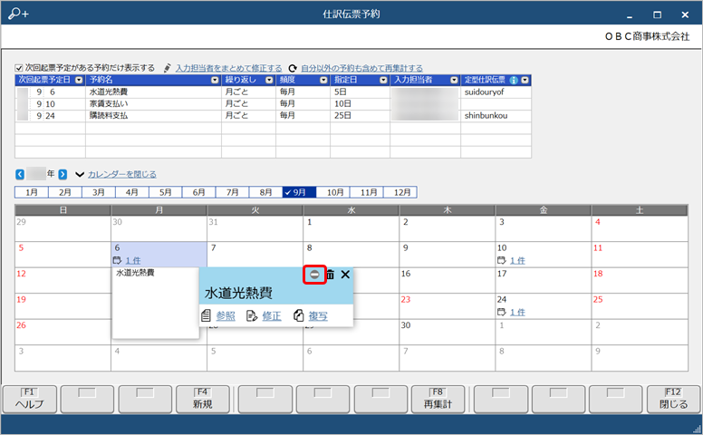Select the 6月 month tab

pyautogui.click(x=199, y=192)
